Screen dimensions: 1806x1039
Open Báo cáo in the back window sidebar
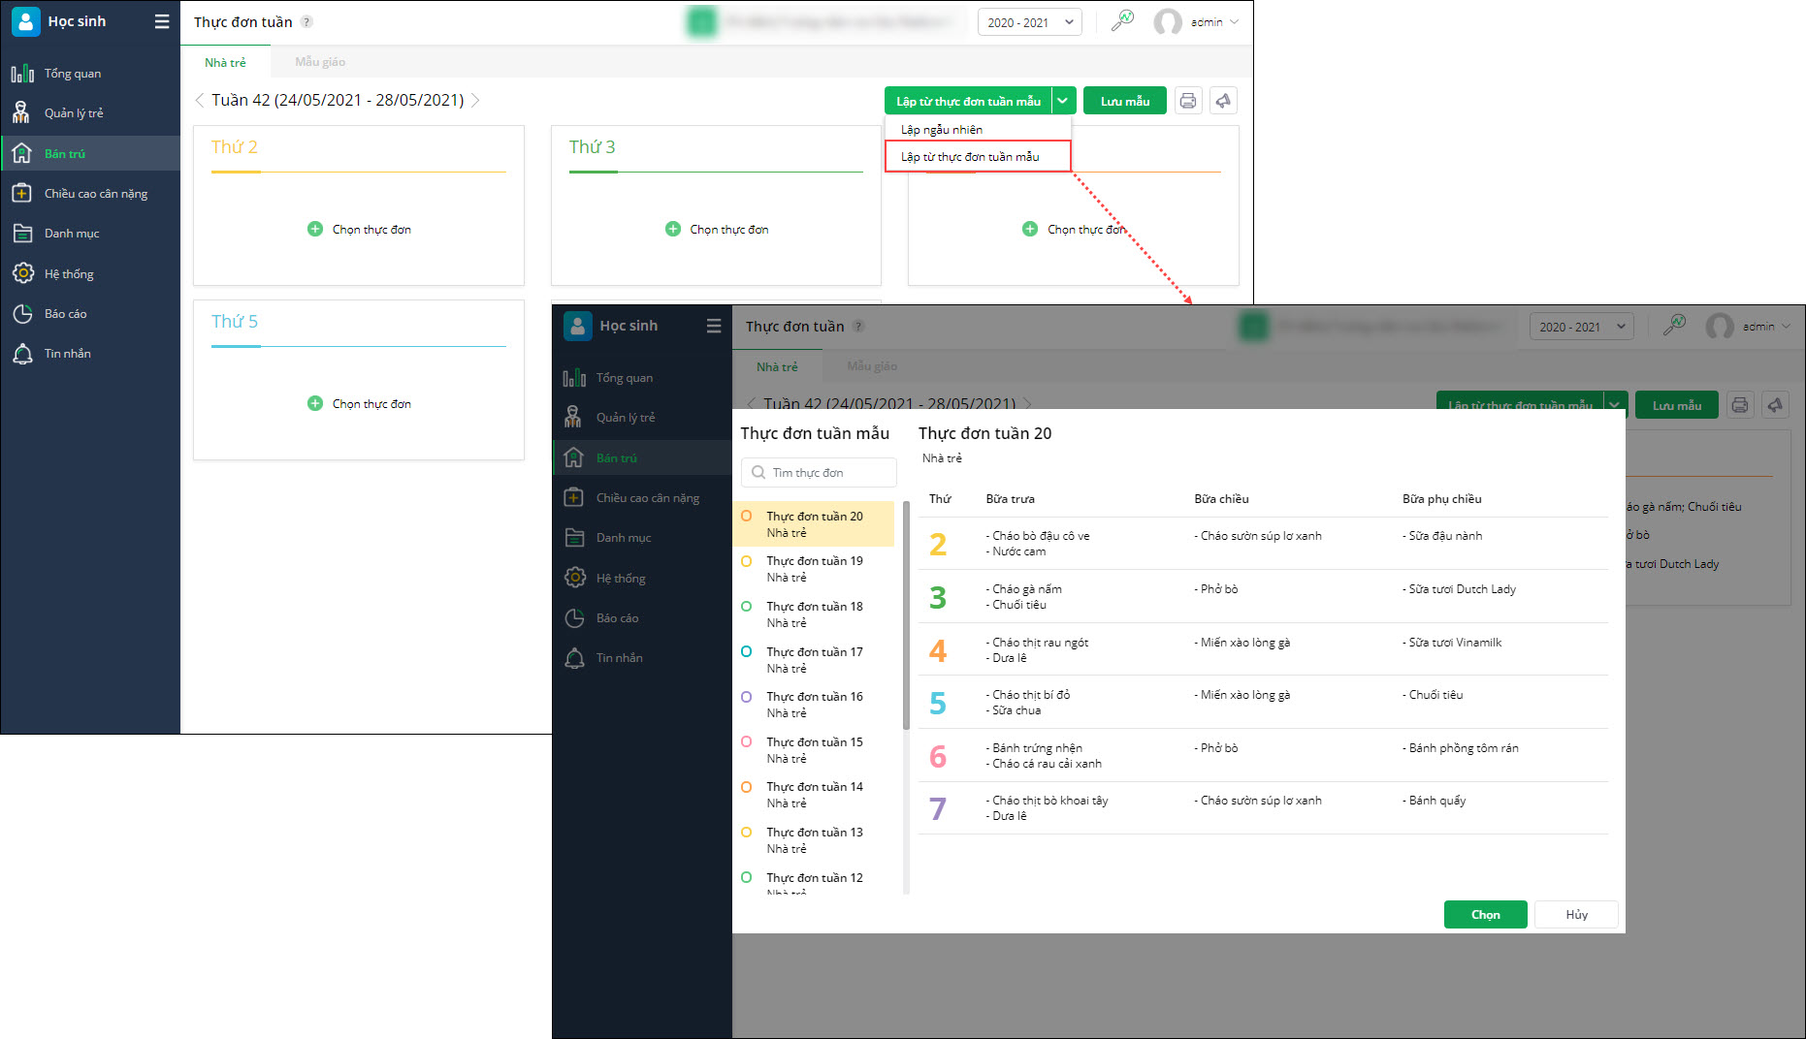[x=65, y=314]
